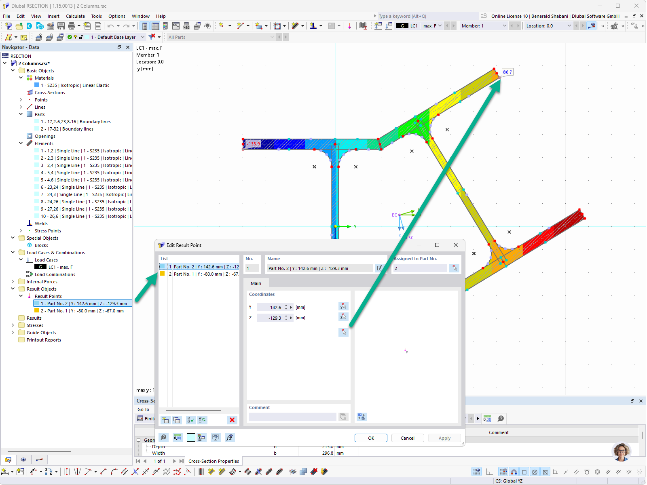Expand the Internal Forces tree node
Viewport: 647px width, 485px height.
coord(13,281)
